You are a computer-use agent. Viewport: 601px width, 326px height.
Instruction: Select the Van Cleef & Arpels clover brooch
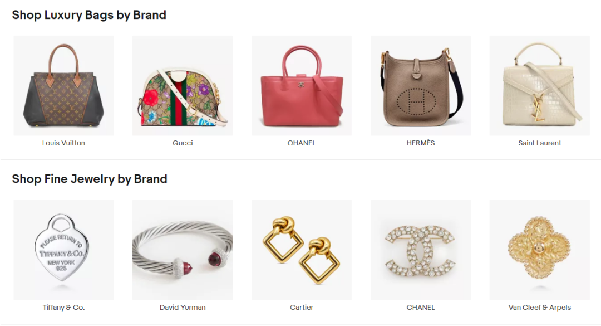(540, 250)
